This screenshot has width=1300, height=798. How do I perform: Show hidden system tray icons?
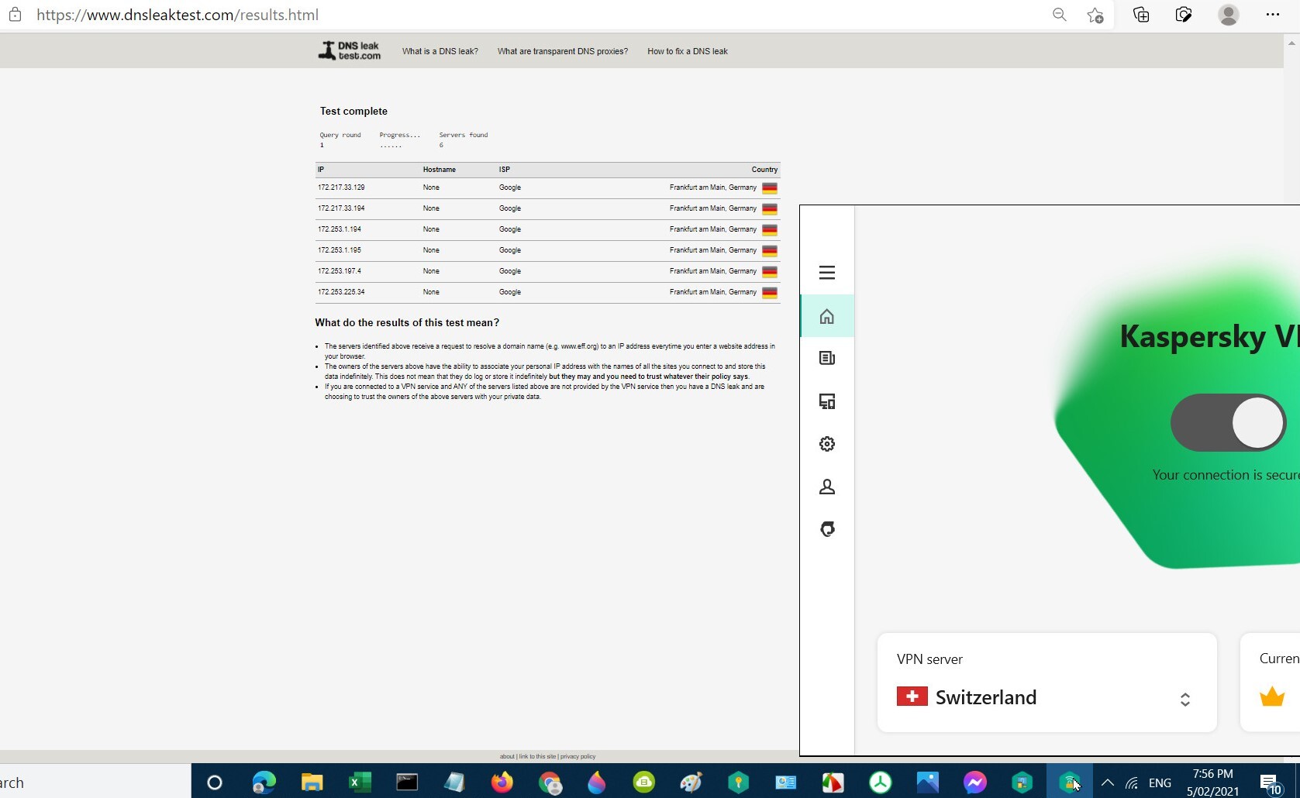click(1107, 783)
